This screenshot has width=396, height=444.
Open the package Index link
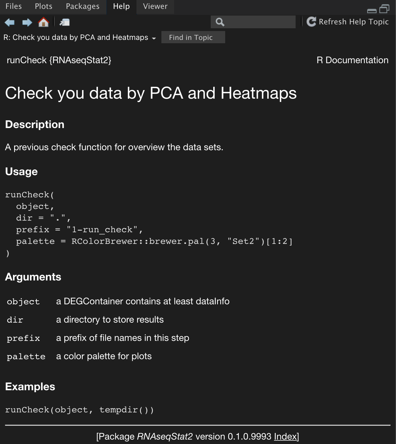tap(285, 436)
